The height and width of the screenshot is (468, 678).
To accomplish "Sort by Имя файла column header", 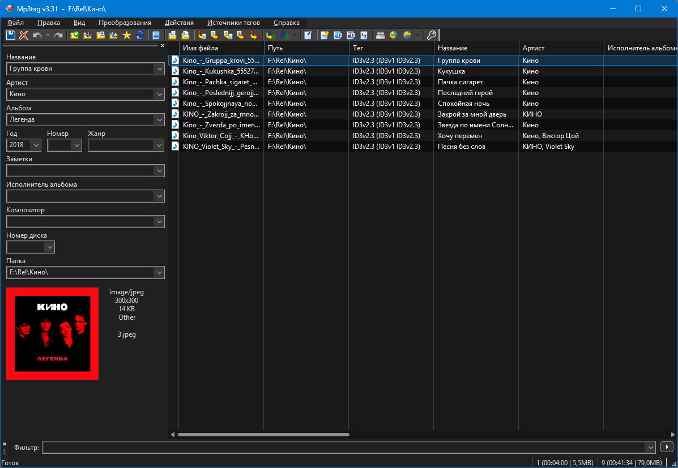I will point(221,48).
